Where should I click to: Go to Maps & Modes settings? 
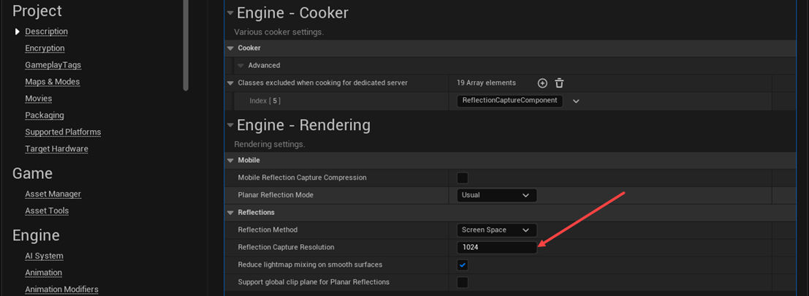click(52, 82)
